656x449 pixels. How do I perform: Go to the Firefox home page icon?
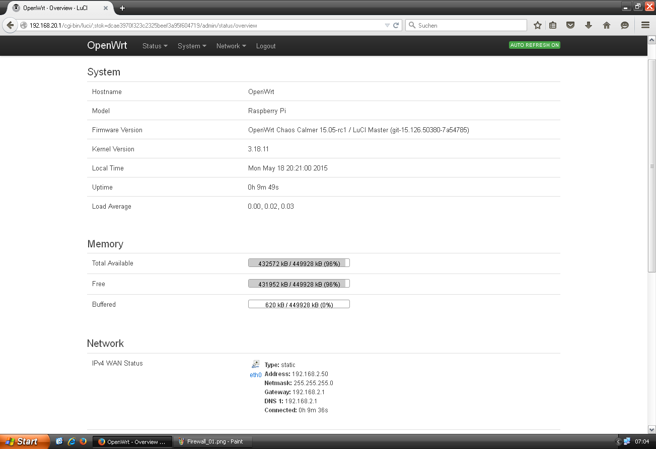click(607, 25)
